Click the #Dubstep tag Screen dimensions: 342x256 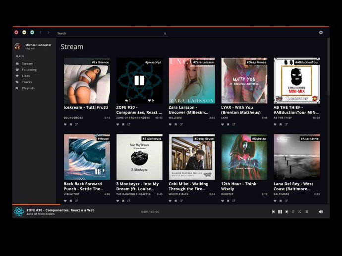point(259,139)
